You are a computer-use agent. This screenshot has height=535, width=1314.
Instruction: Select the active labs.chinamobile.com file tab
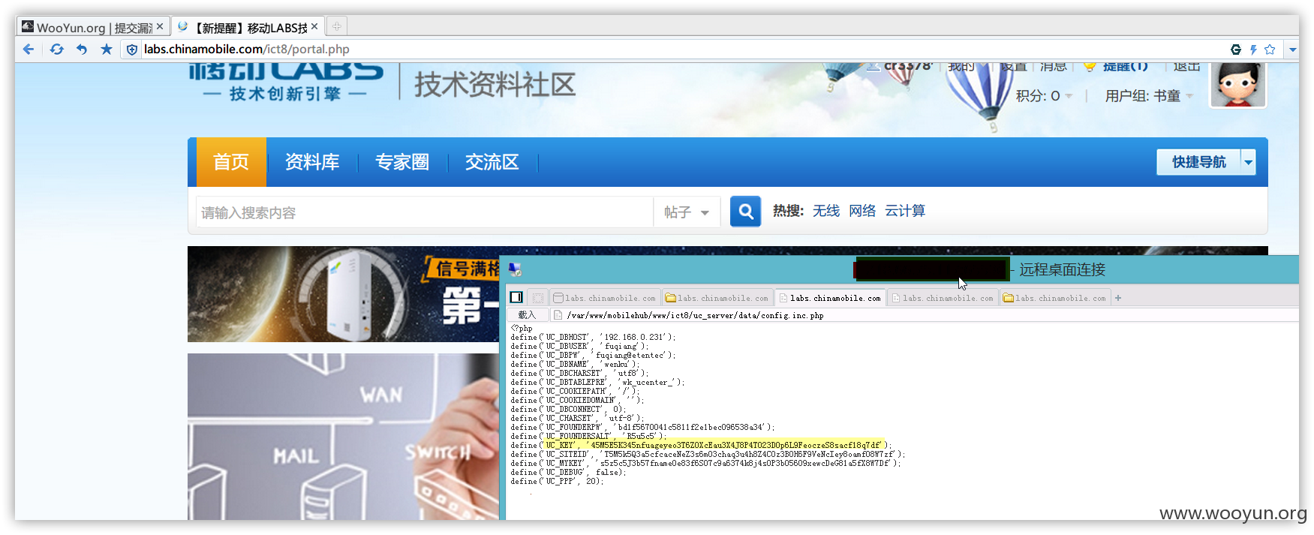830,298
